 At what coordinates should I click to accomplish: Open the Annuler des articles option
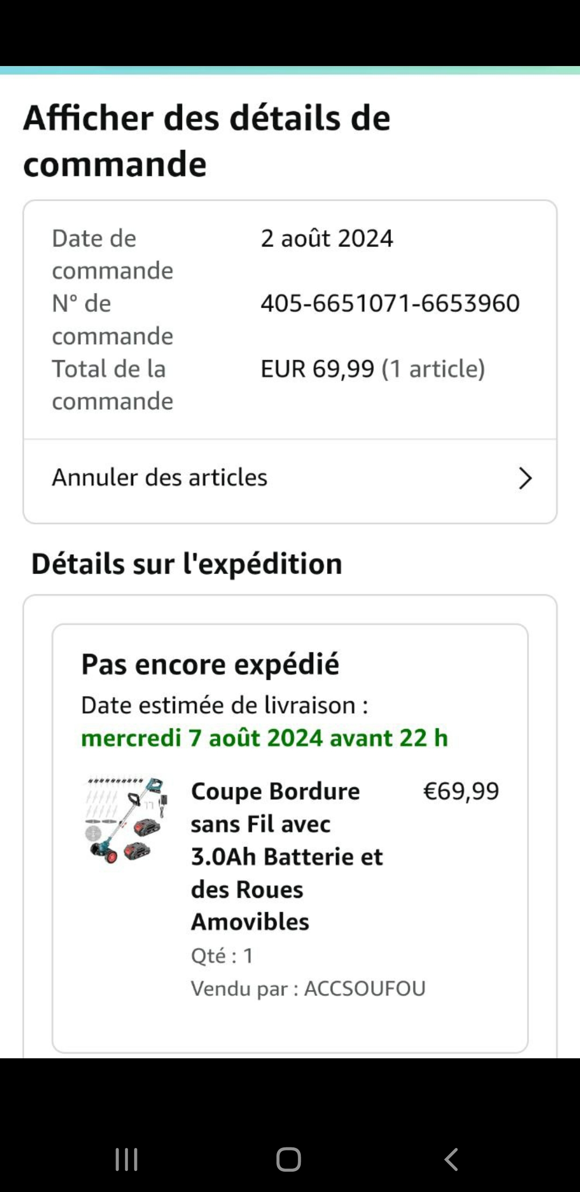[160, 477]
